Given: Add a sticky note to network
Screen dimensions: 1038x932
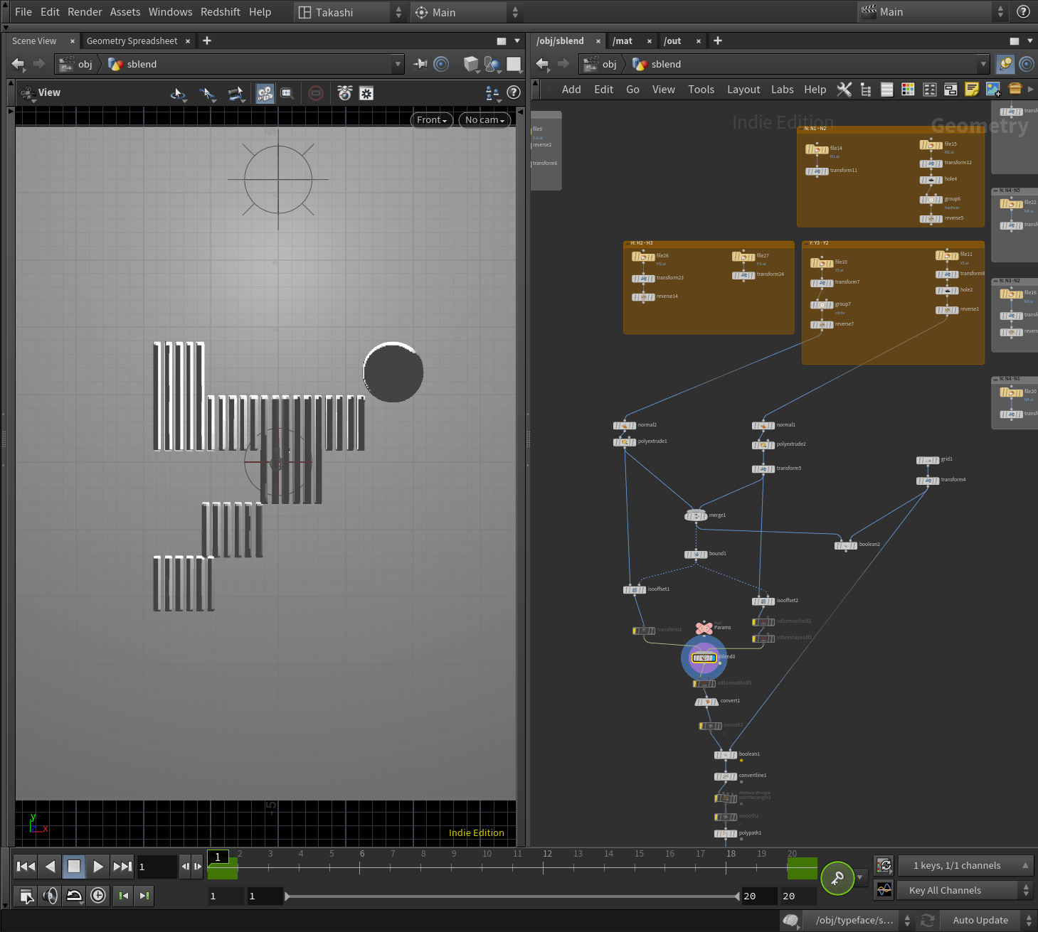Looking at the screenshot, I should point(972,90).
